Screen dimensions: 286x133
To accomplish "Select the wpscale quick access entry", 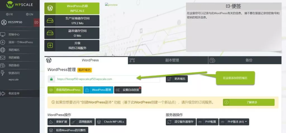I will 13,80.
